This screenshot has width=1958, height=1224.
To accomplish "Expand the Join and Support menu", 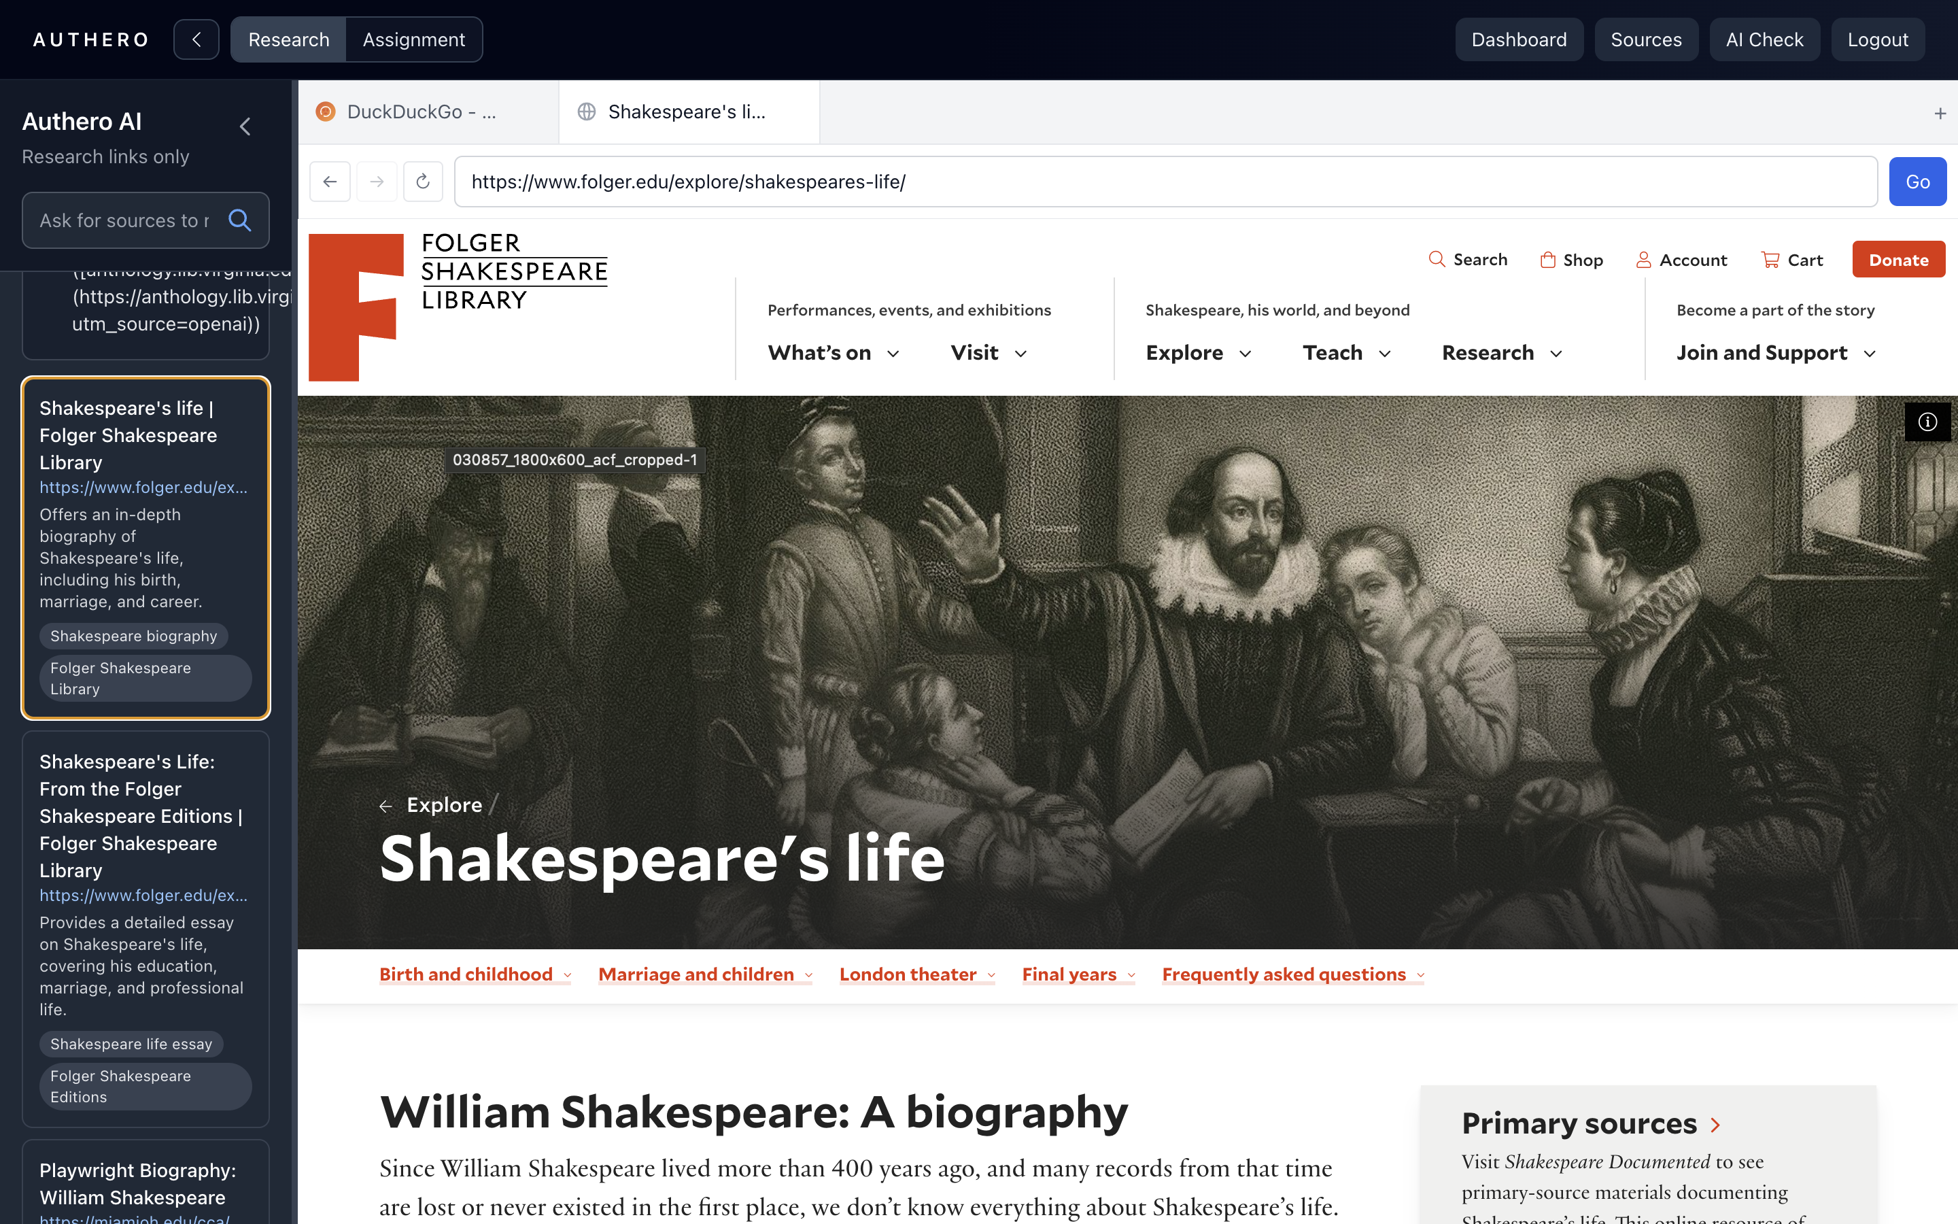I will 1776,353.
